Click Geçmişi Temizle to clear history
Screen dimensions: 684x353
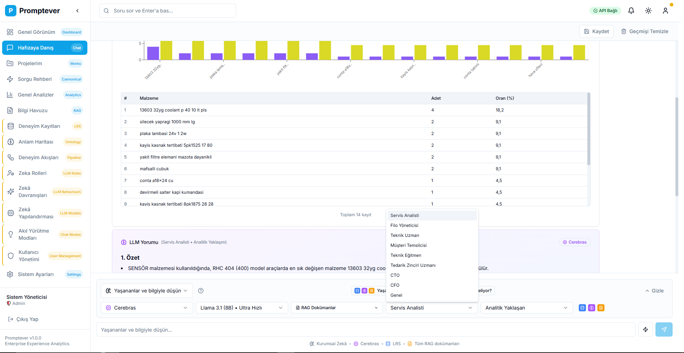pyautogui.click(x=645, y=31)
